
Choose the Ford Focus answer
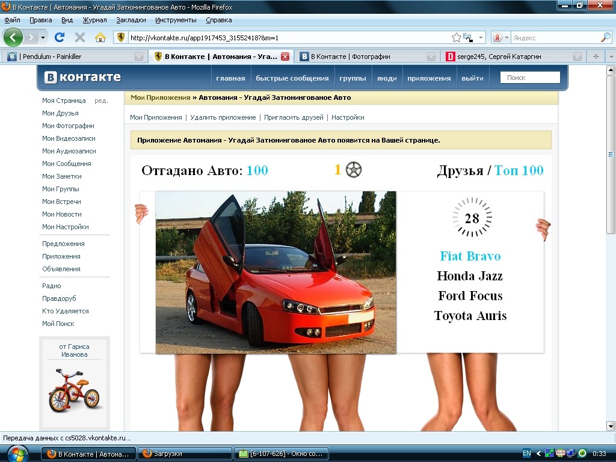(470, 295)
